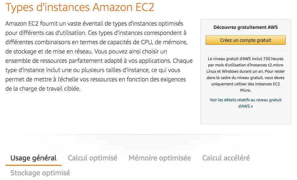This screenshot has height=180, width=297.
Task: Go to the Stockage optimisé tab
Action: tap(40, 173)
